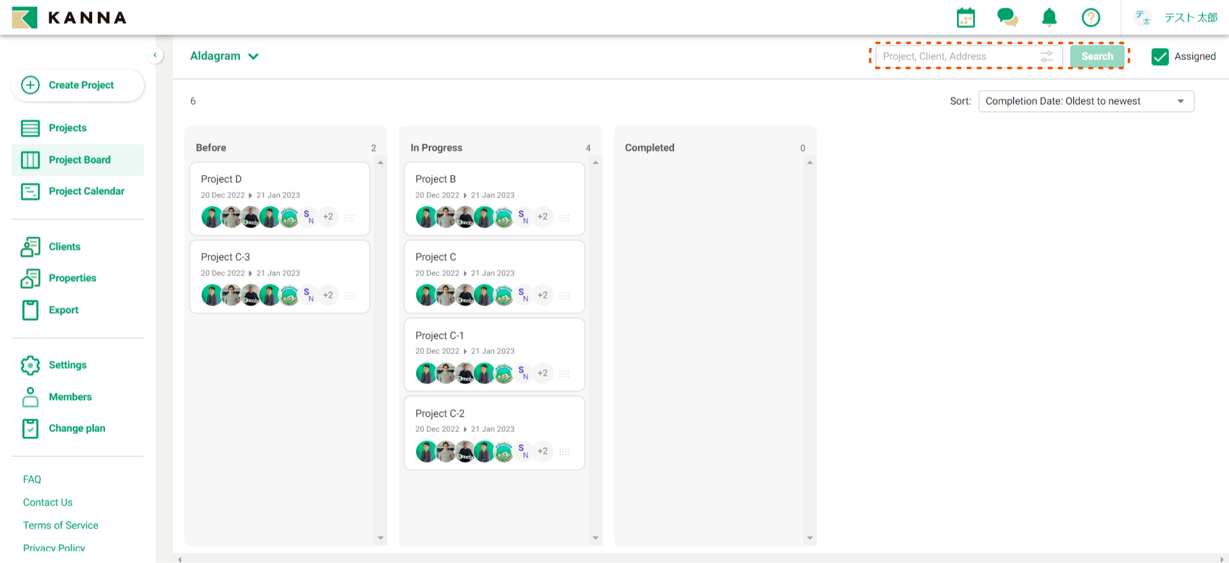1229x563 pixels.
Task: Open Clients in the sidebar
Action: click(x=65, y=247)
